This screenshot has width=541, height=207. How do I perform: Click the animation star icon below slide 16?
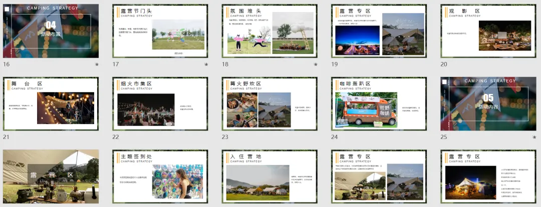click(97, 64)
